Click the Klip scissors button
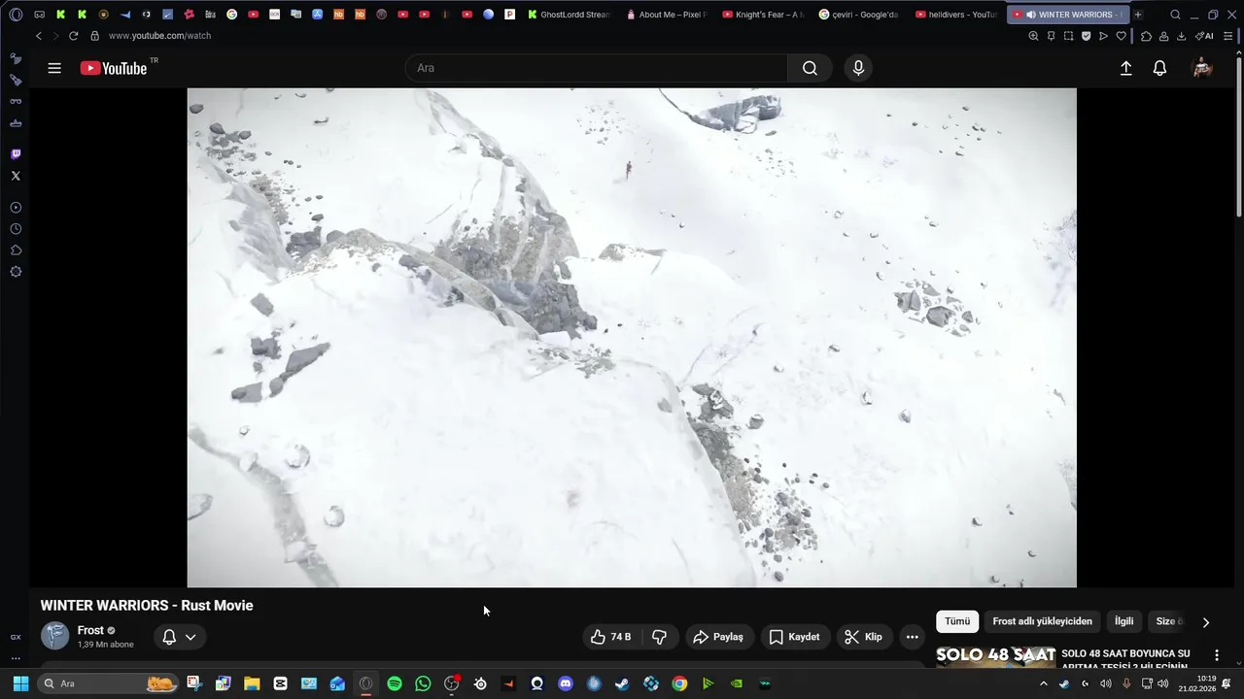Screen dimensions: 1244x699 (x=864, y=637)
